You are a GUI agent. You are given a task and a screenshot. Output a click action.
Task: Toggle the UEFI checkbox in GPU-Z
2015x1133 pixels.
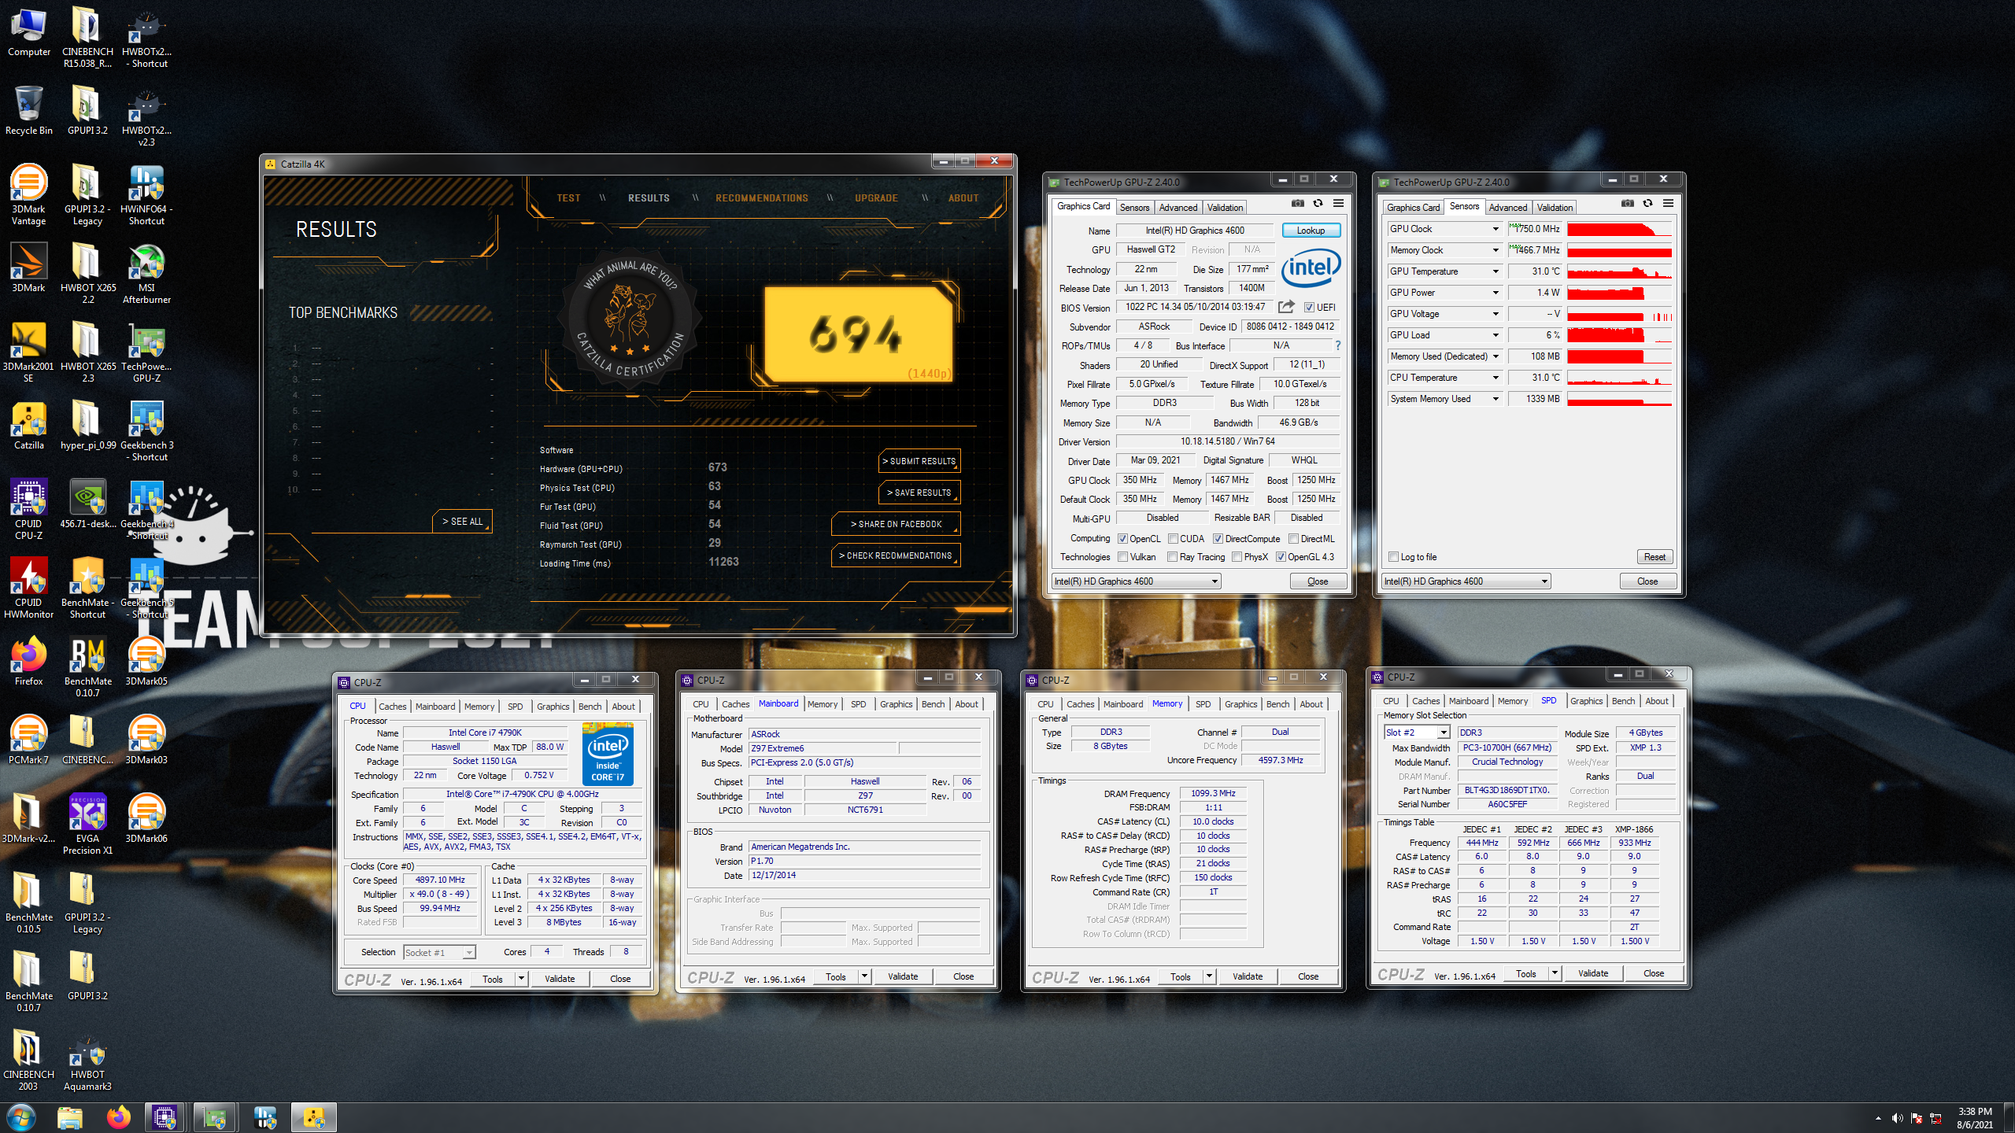pos(1309,308)
